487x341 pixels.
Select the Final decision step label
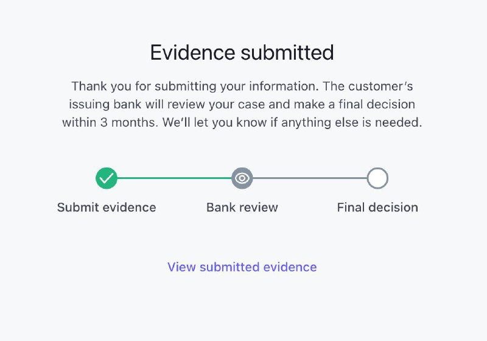(x=377, y=208)
